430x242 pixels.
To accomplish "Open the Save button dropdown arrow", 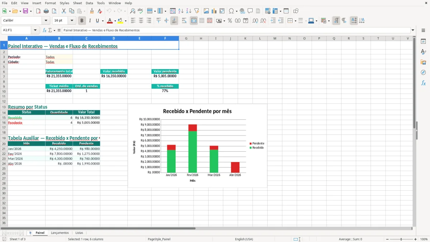I will [31, 11].
